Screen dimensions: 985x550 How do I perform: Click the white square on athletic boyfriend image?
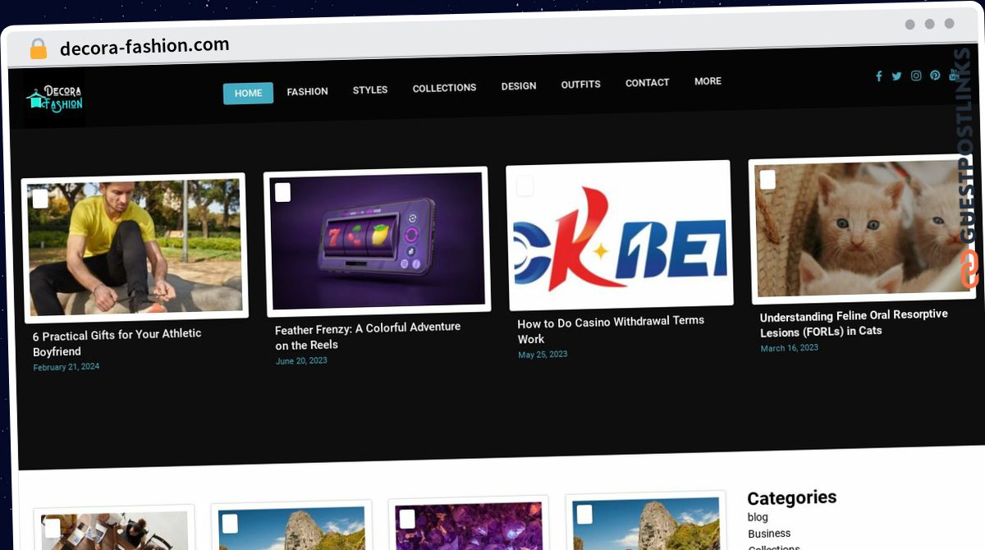point(40,199)
